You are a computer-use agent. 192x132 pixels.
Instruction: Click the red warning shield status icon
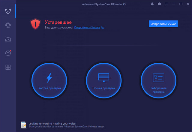(x=35, y=24)
